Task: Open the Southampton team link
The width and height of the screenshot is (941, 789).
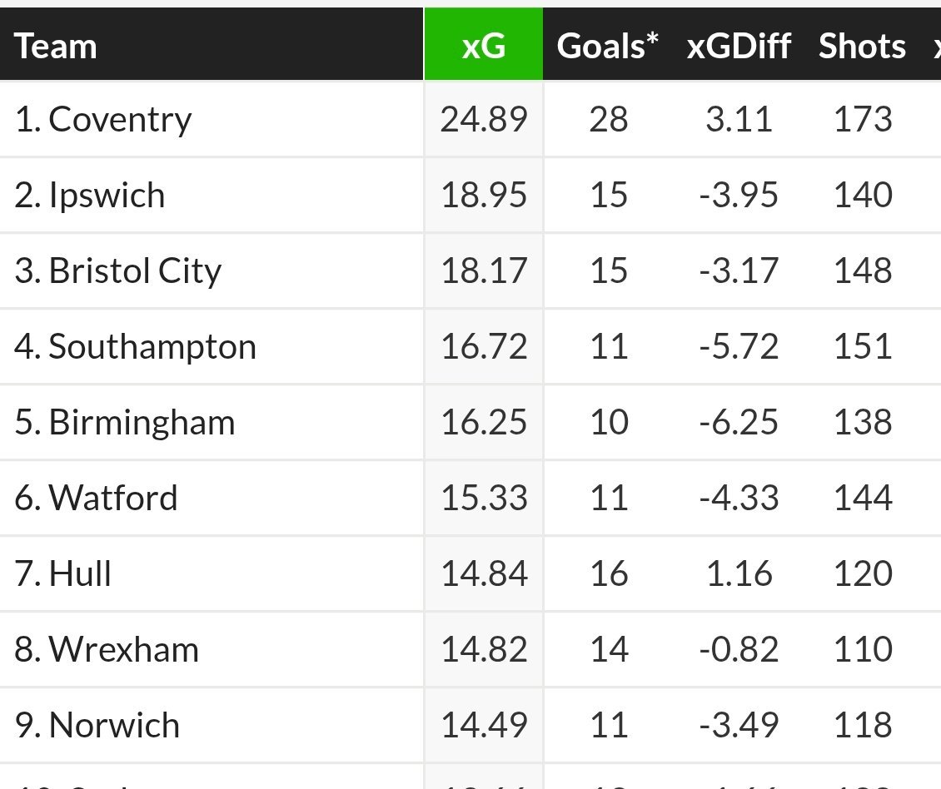Action: (x=152, y=347)
